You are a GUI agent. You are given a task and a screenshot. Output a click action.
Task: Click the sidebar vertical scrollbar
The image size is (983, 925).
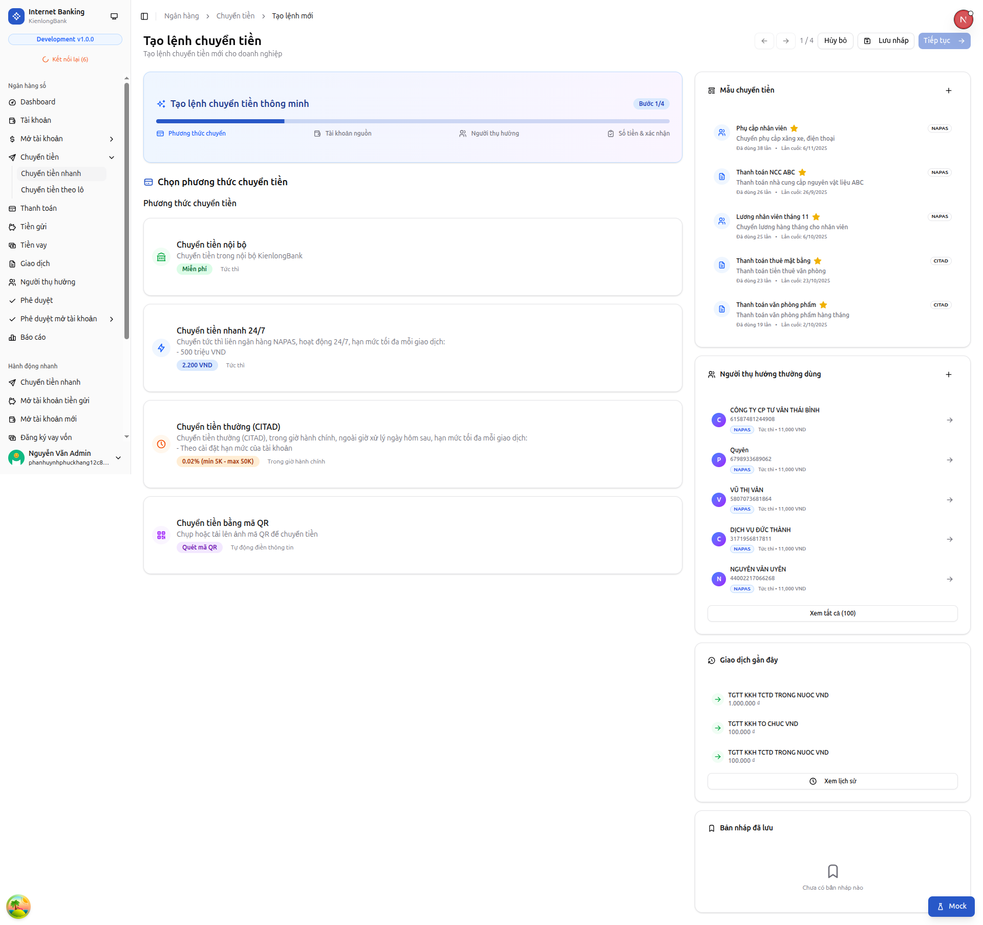coord(126,211)
